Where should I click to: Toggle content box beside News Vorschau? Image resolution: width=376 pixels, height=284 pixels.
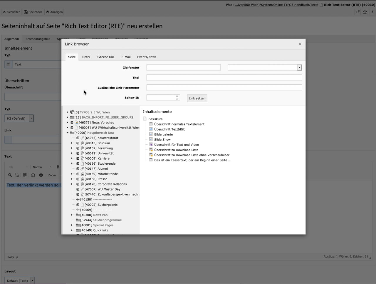[x=72, y=122]
